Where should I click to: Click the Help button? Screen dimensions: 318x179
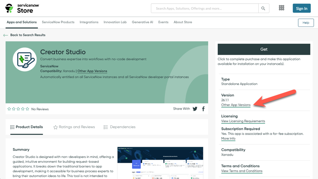click(306, 23)
